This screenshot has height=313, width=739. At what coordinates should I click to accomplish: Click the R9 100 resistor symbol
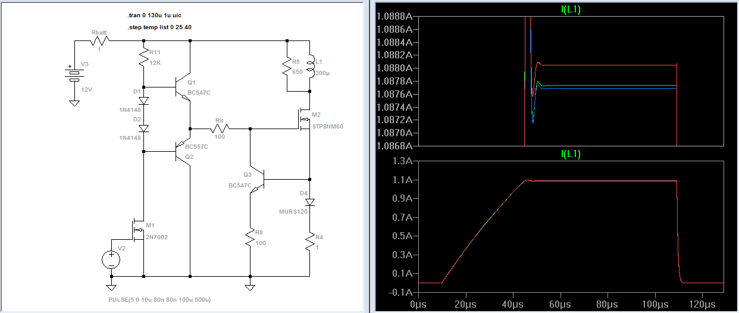(219, 129)
